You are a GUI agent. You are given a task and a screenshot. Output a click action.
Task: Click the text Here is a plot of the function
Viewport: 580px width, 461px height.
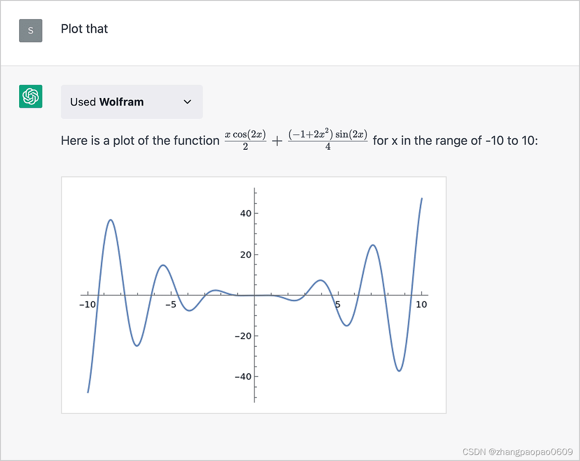tap(140, 140)
